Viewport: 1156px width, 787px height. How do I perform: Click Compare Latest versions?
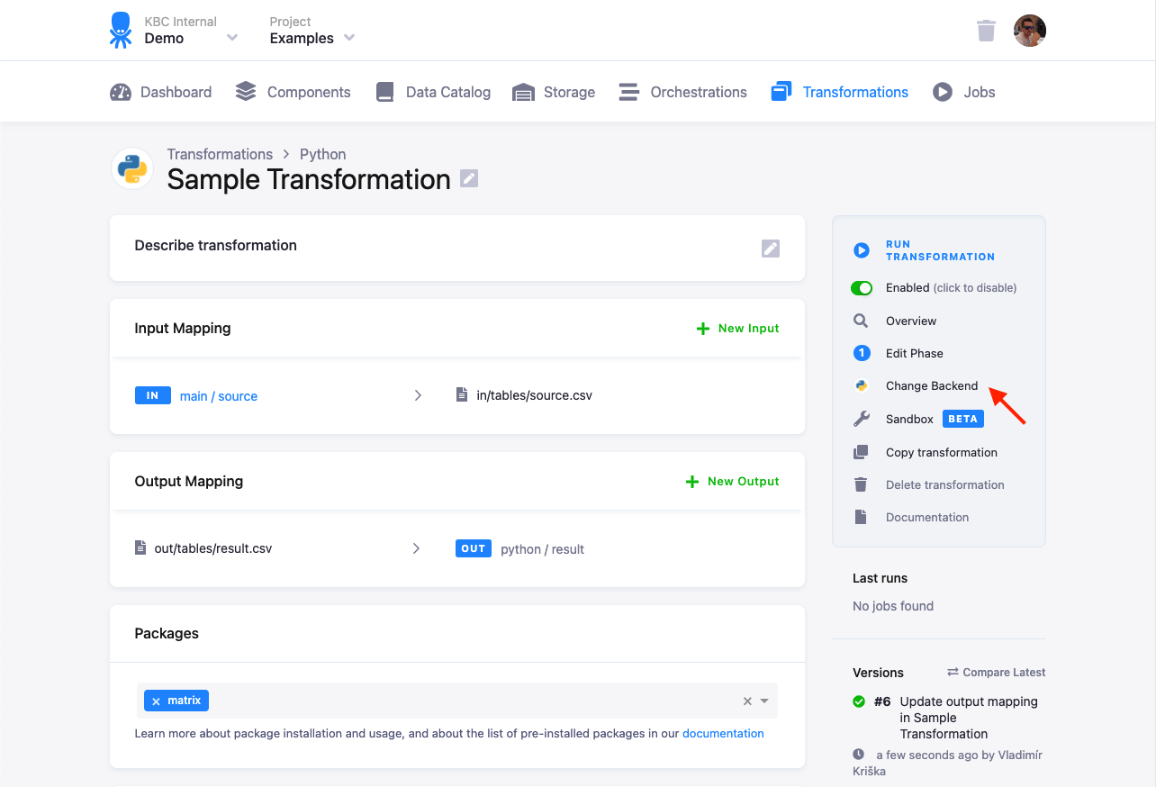[x=997, y=673]
